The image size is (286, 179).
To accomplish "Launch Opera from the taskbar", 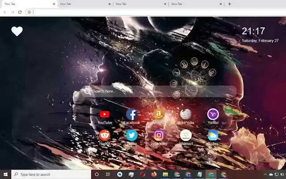I will pos(143,175).
